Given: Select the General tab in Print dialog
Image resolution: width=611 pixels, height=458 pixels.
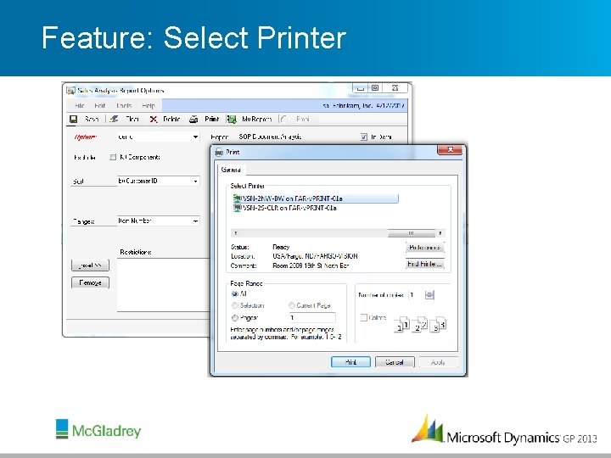Looking at the screenshot, I should 231,170.
